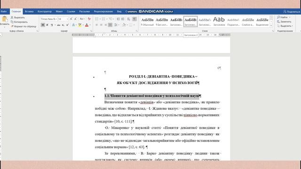This screenshot has height=169, width=301.
Task: Switch to the References (Ссылки) tab
Action: coord(71,11)
